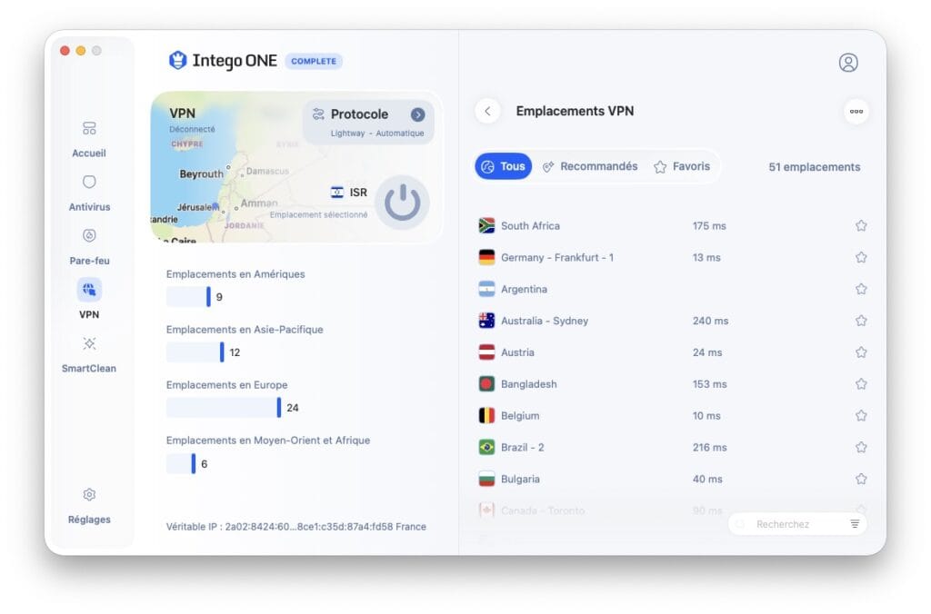Open the Accueil home section

(89, 139)
